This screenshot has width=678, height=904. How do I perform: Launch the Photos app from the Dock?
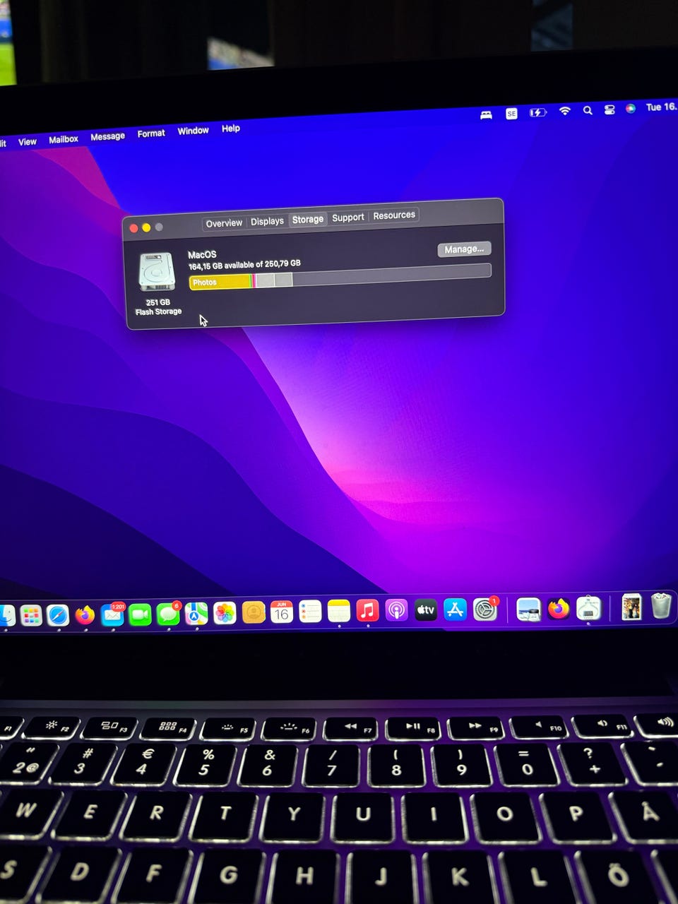225,613
